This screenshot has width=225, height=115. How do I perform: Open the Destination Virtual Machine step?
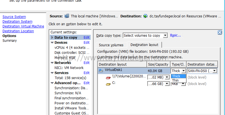[23, 26]
